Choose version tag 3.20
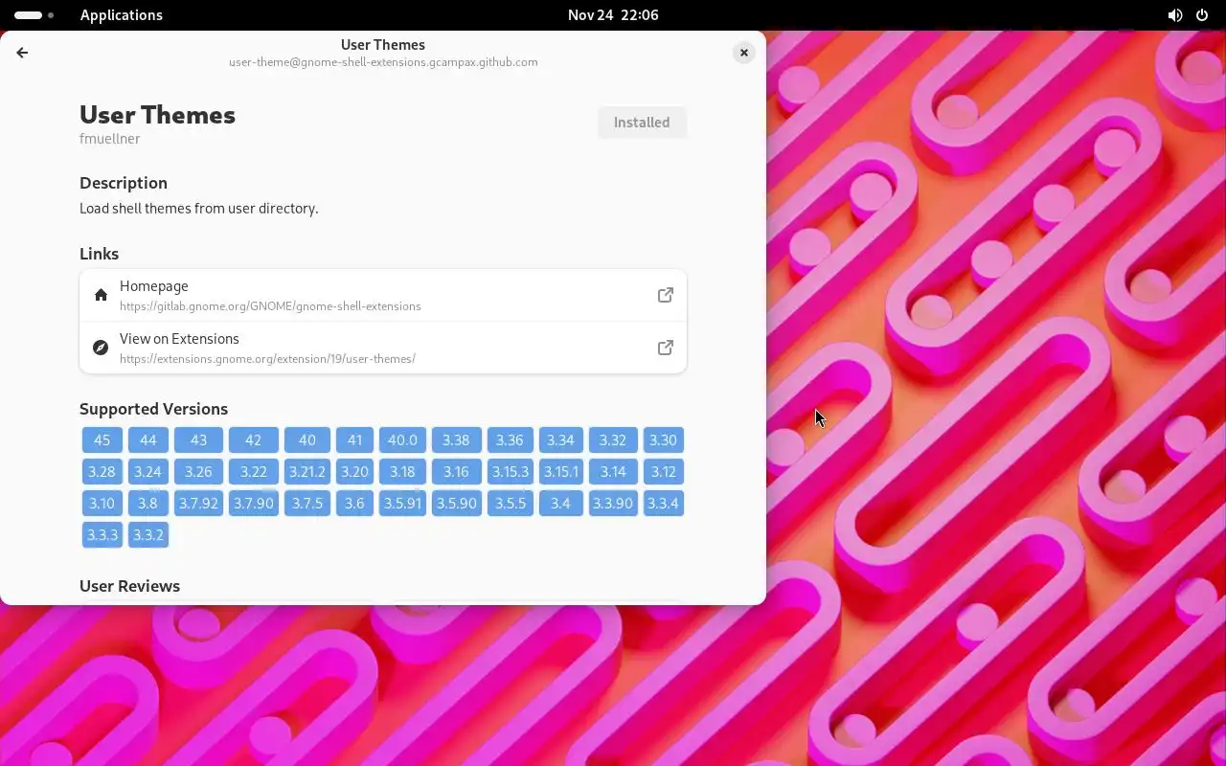Image resolution: width=1226 pixels, height=766 pixels. (x=354, y=472)
